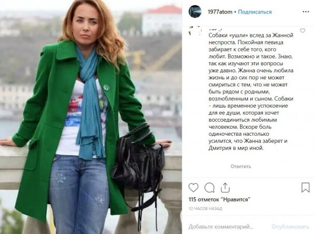Open comments via the speech bubble icon
This screenshot has height=234, width=314.
[x=209, y=188]
